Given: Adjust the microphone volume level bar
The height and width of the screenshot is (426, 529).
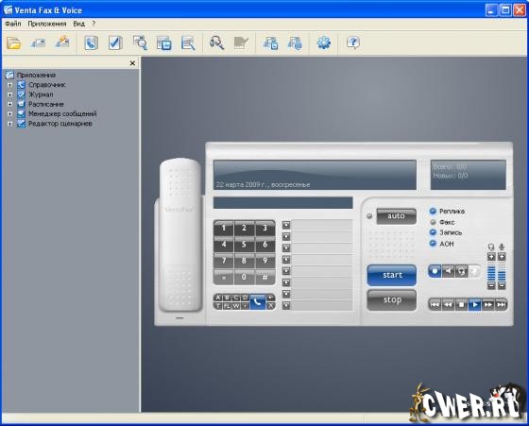Looking at the screenshot, I should pyautogui.click(x=502, y=271).
